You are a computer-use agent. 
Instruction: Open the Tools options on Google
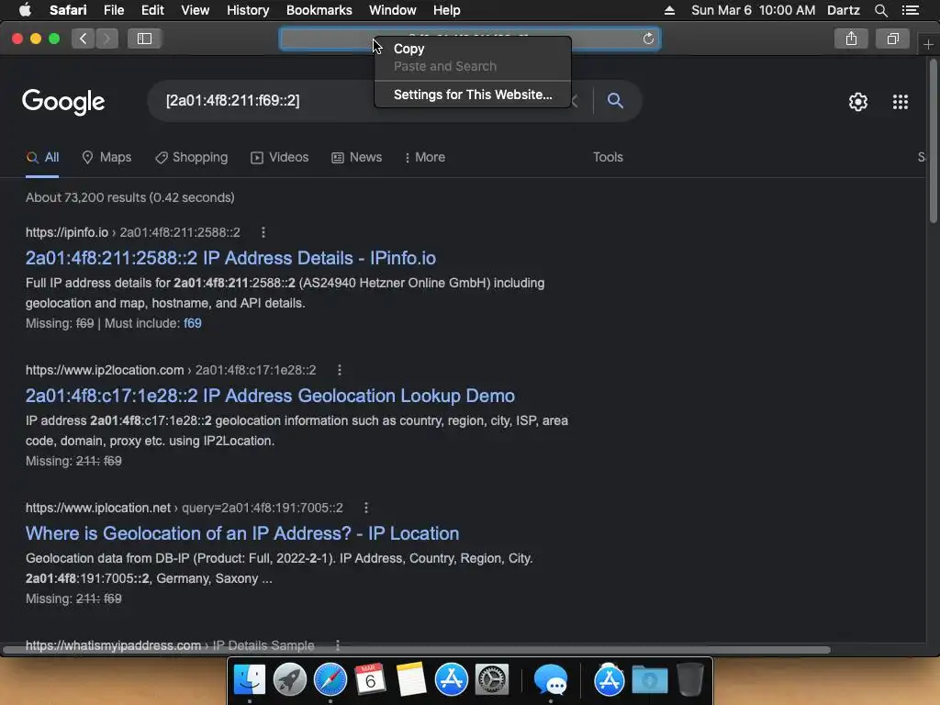[x=608, y=157]
